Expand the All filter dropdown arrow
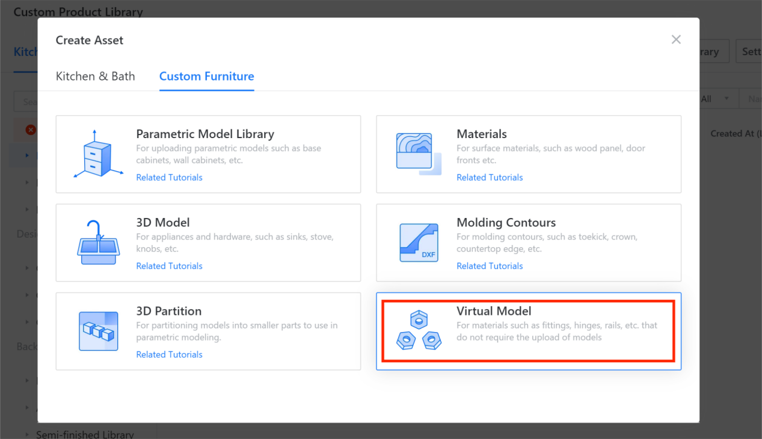762x439 pixels. pyautogui.click(x=727, y=99)
